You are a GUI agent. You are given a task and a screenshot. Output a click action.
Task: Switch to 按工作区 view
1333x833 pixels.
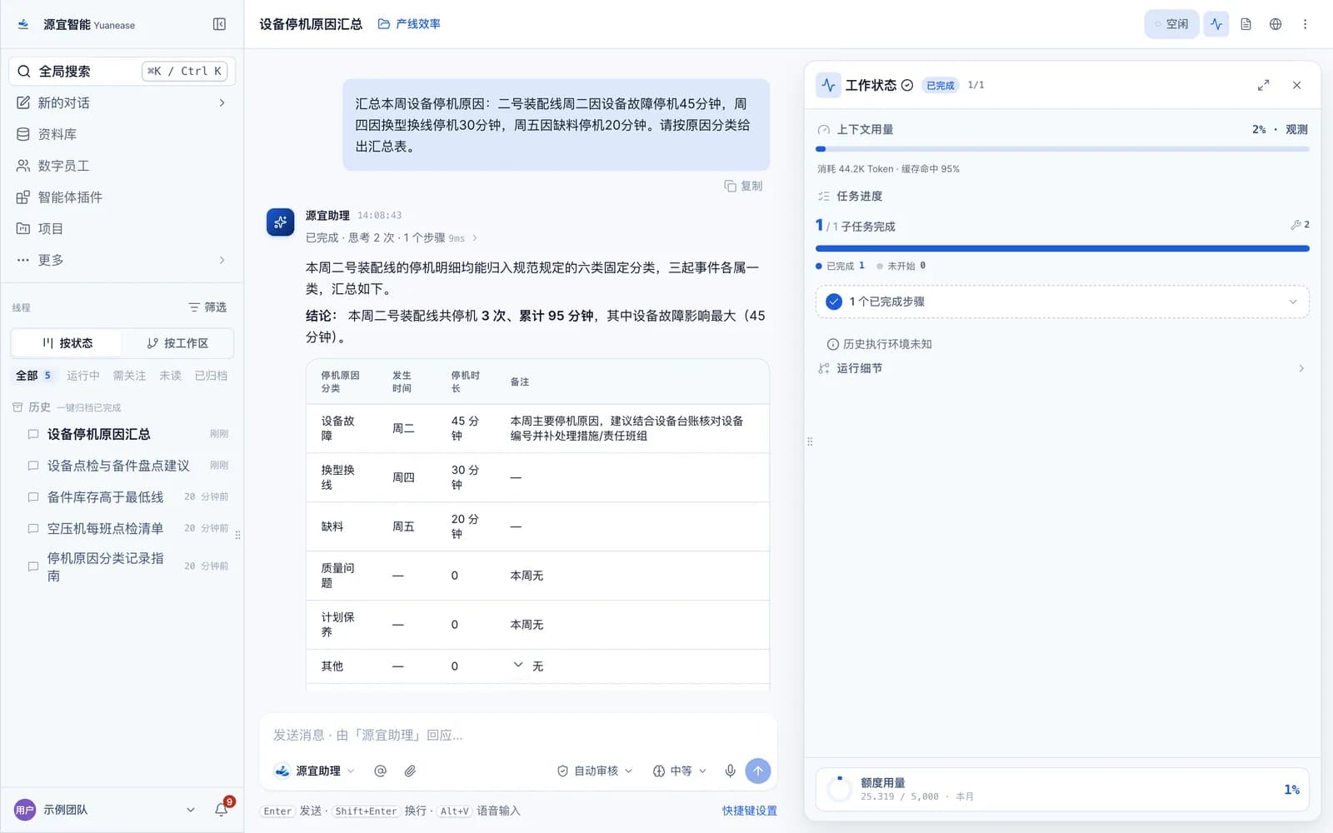177,343
